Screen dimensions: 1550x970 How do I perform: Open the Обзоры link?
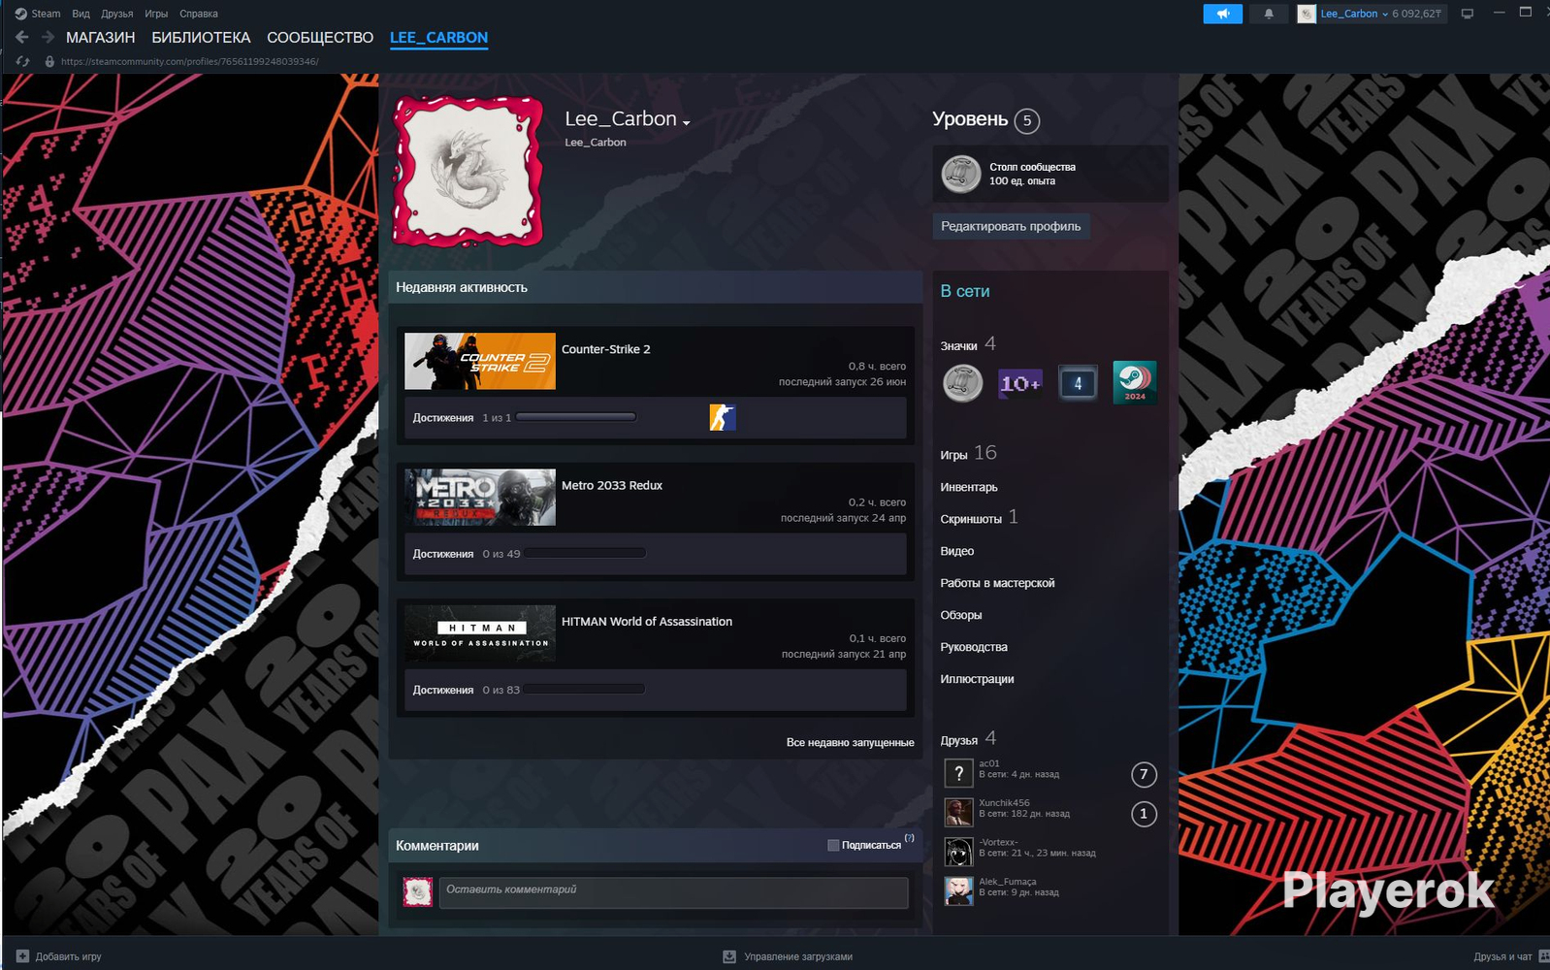pos(961,615)
